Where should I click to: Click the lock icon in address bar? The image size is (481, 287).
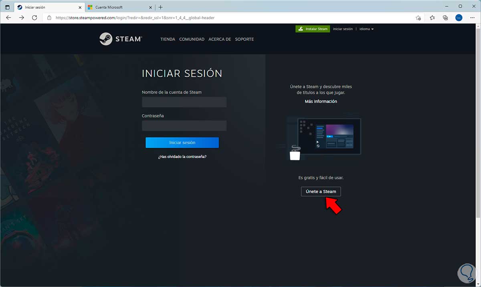[49, 18]
